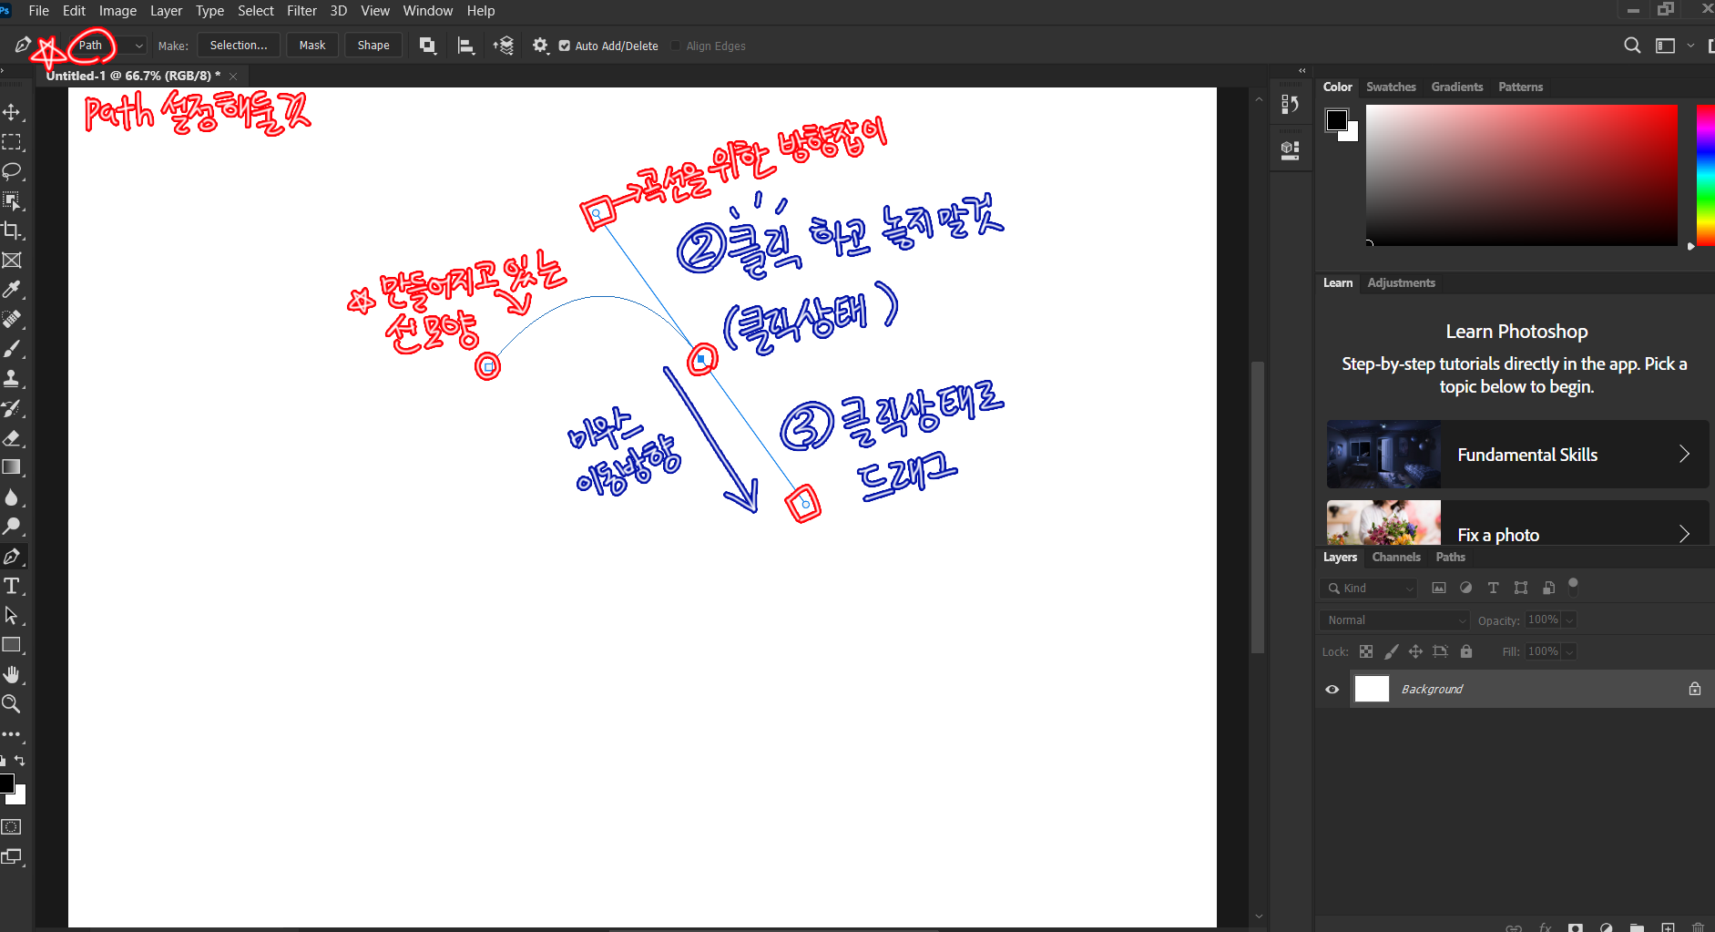Screen dimensions: 1715x932
Task: Select the Move tool
Action: [x=12, y=112]
